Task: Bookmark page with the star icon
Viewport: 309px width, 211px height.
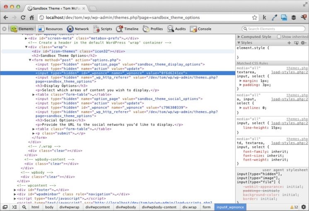Action: 254,17
